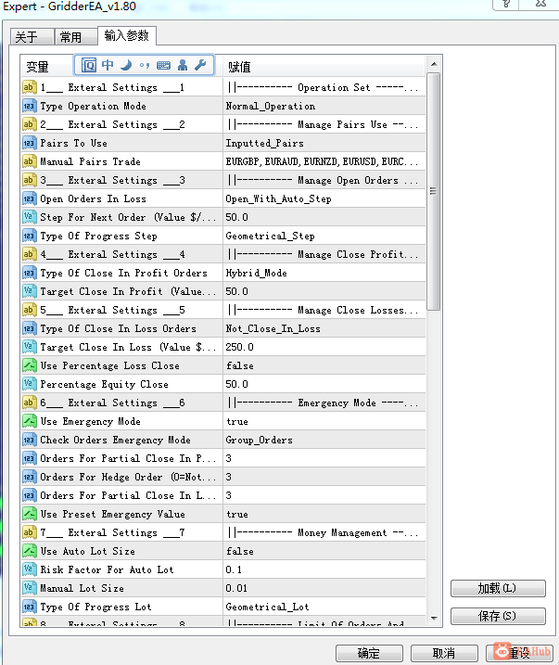
Task: Select the Open_With_Auto_Step value
Action: 278,198
